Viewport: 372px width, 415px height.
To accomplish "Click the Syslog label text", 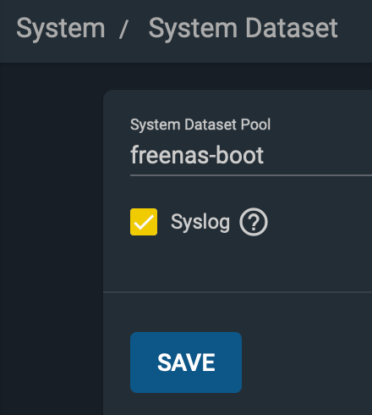I will (x=200, y=223).
